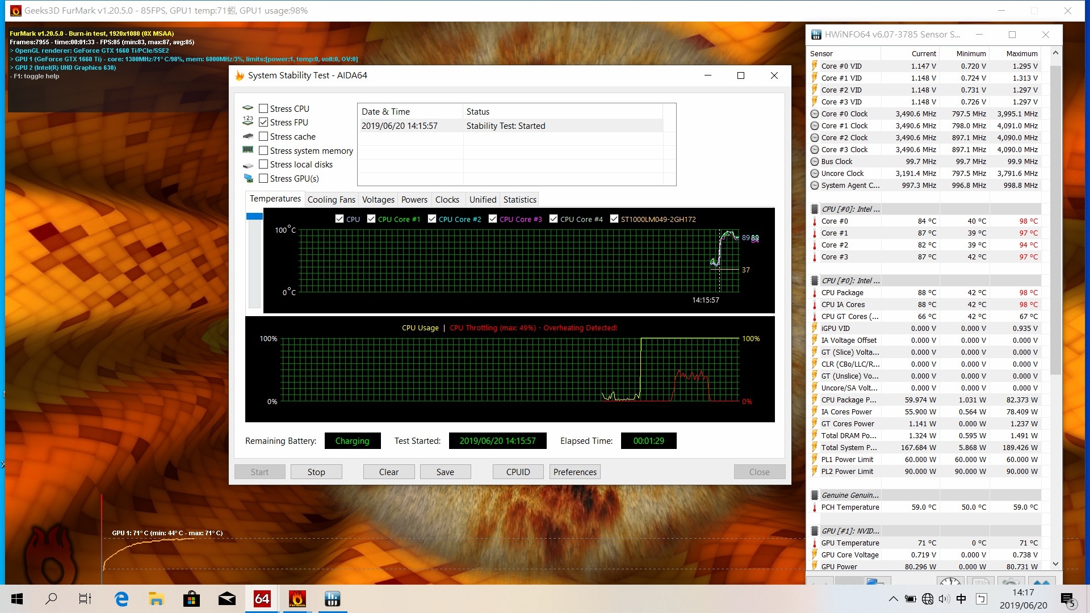Click the HWiNFO scrollbar down arrow
The image size is (1090, 613).
pyautogui.click(x=1055, y=564)
